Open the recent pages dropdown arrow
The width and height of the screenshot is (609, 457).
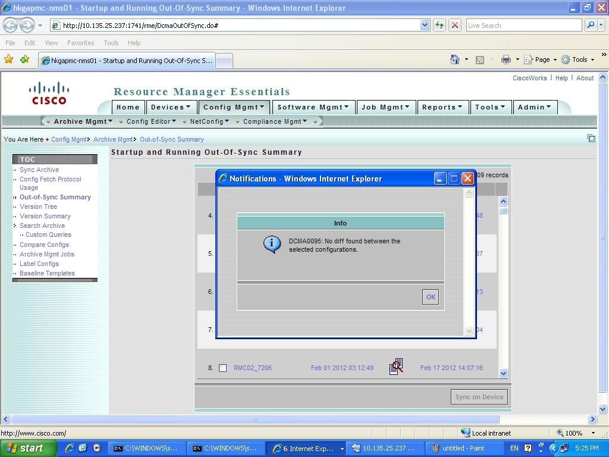coord(40,26)
